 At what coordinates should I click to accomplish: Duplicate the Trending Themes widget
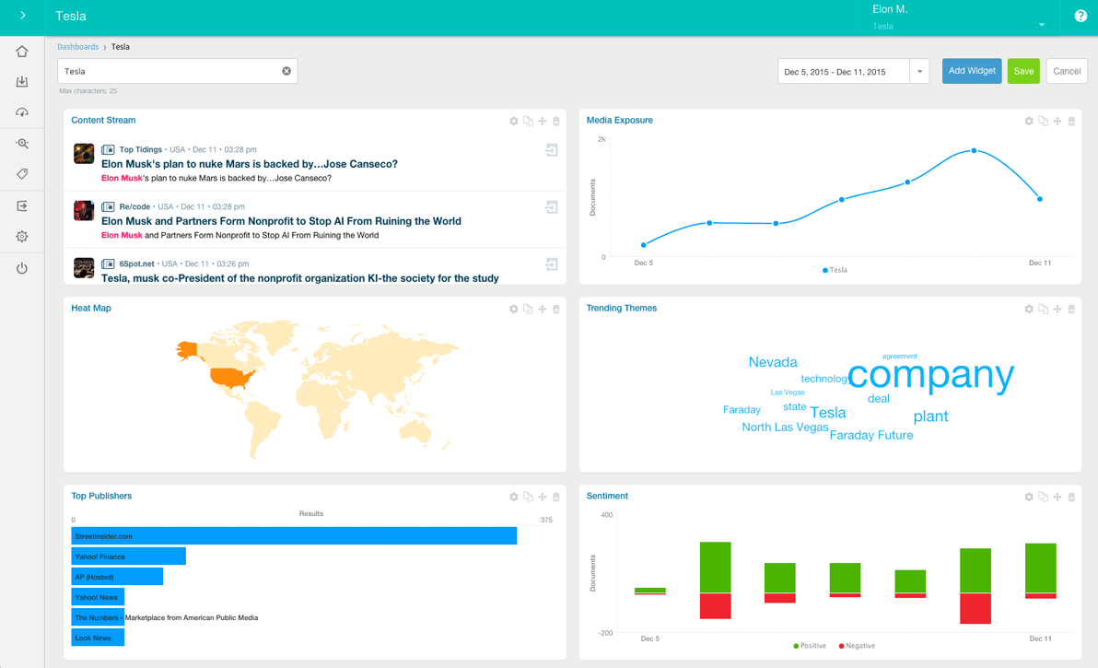click(1044, 309)
